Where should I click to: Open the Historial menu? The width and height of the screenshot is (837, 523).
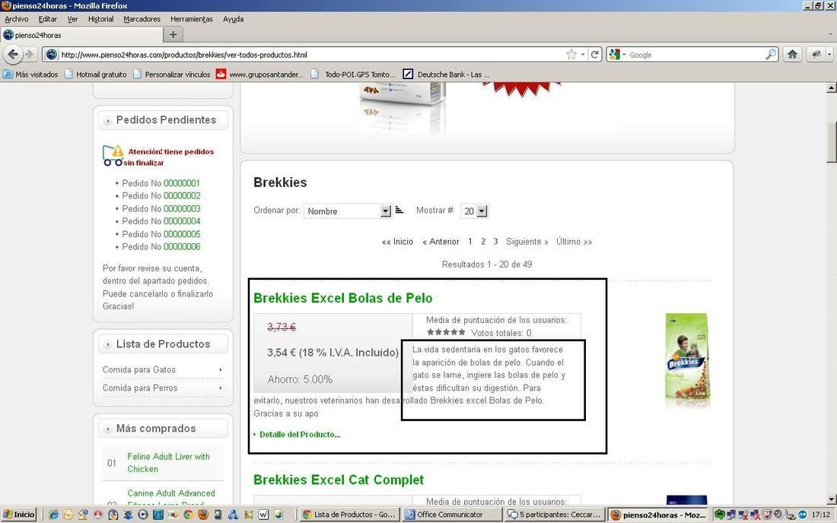coord(101,19)
